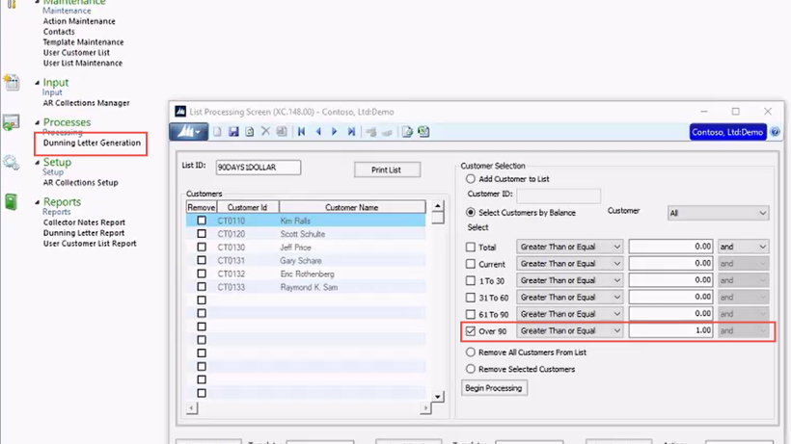The width and height of the screenshot is (791, 444).
Task: Check the Current balance checkbox
Action: click(x=471, y=264)
